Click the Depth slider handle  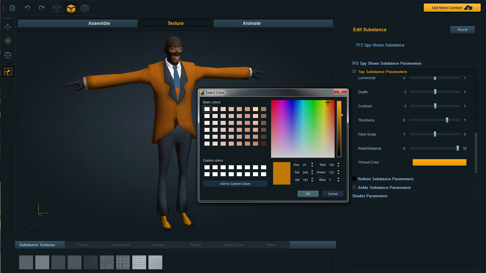click(x=435, y=92)
